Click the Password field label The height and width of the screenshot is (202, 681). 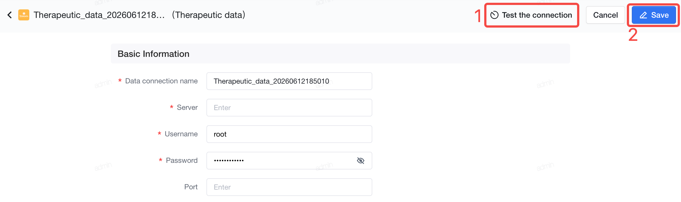coord(182,161)
